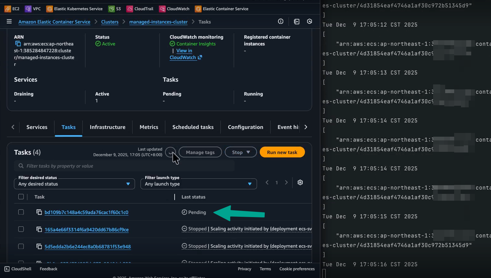Copy the cluster ARN with copy icon
This screenshot has height=278, width=491.
[18, 44]
